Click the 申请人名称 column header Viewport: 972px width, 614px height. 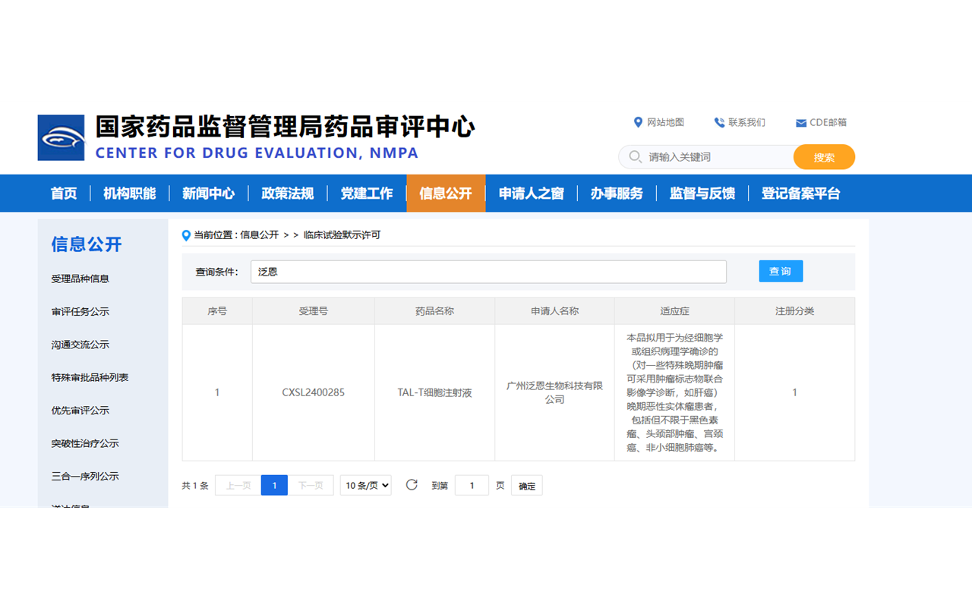point(555,311)
